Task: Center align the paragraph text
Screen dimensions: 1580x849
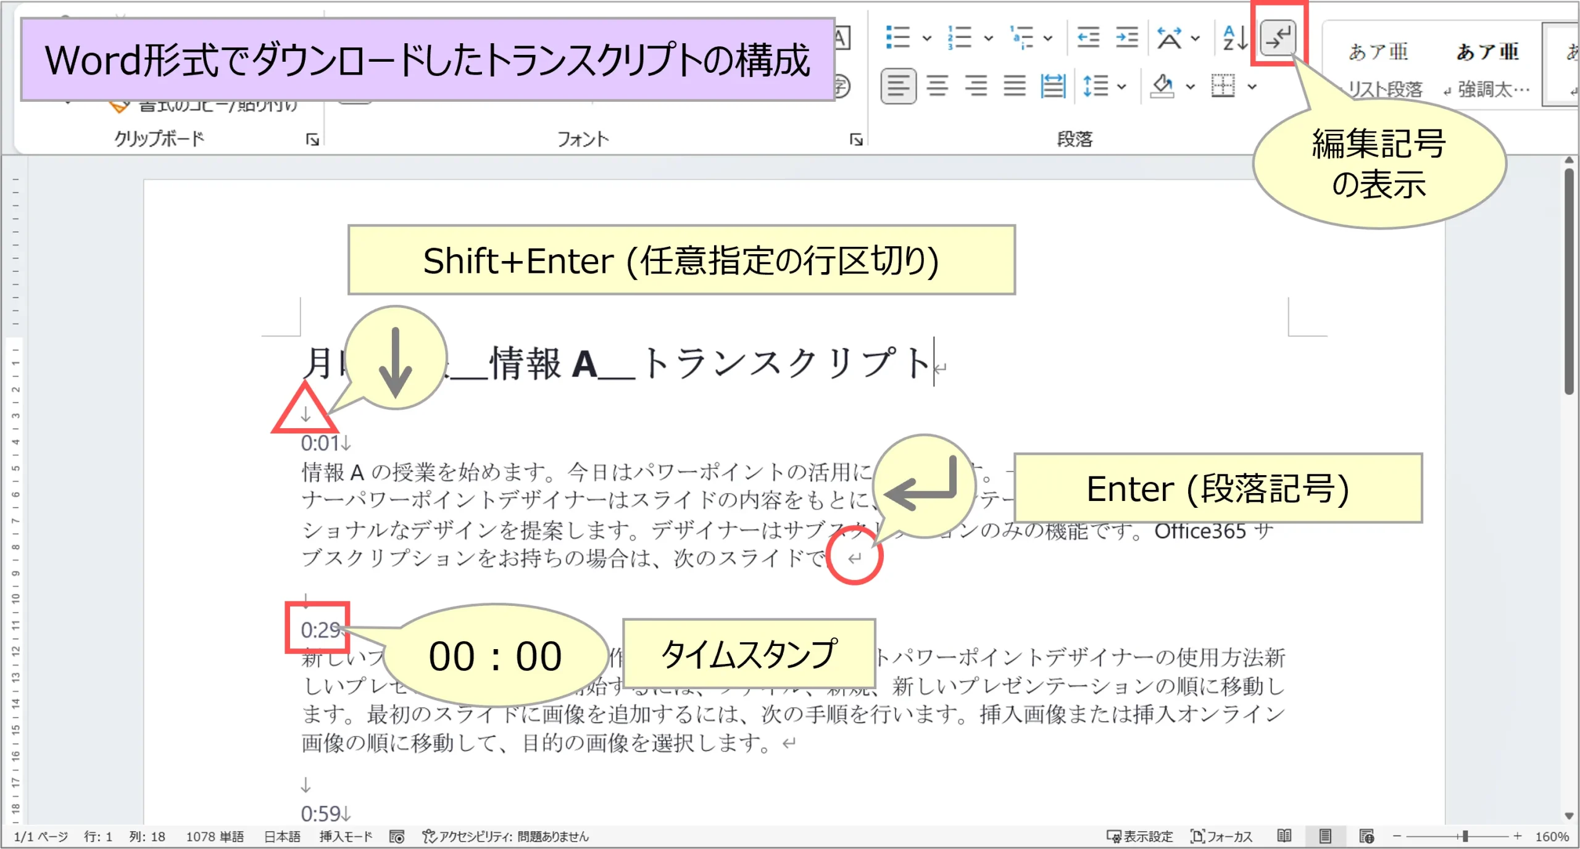Action: (937, 86)
